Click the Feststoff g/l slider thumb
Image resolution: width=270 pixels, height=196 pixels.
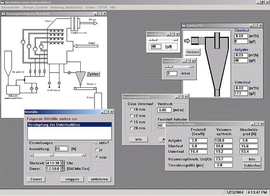pos(155,40)
